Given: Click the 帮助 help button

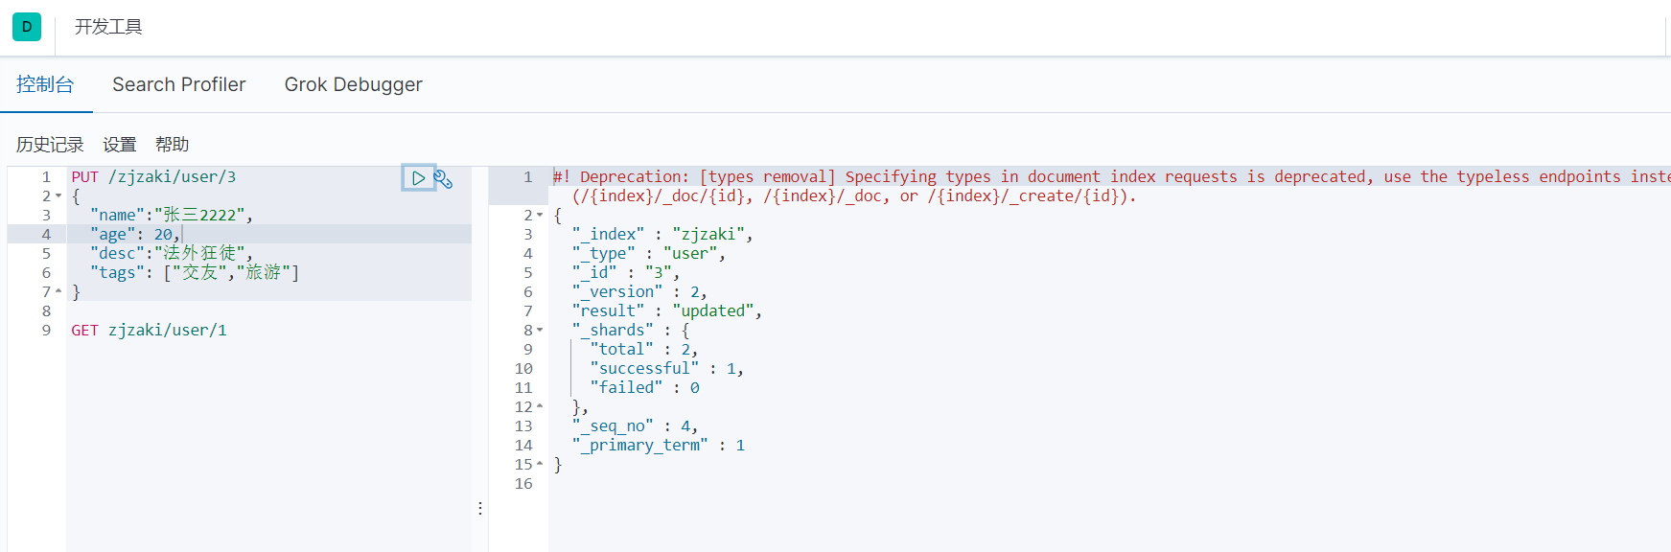Looking at the screenshot, I should (x=173, y=145).
